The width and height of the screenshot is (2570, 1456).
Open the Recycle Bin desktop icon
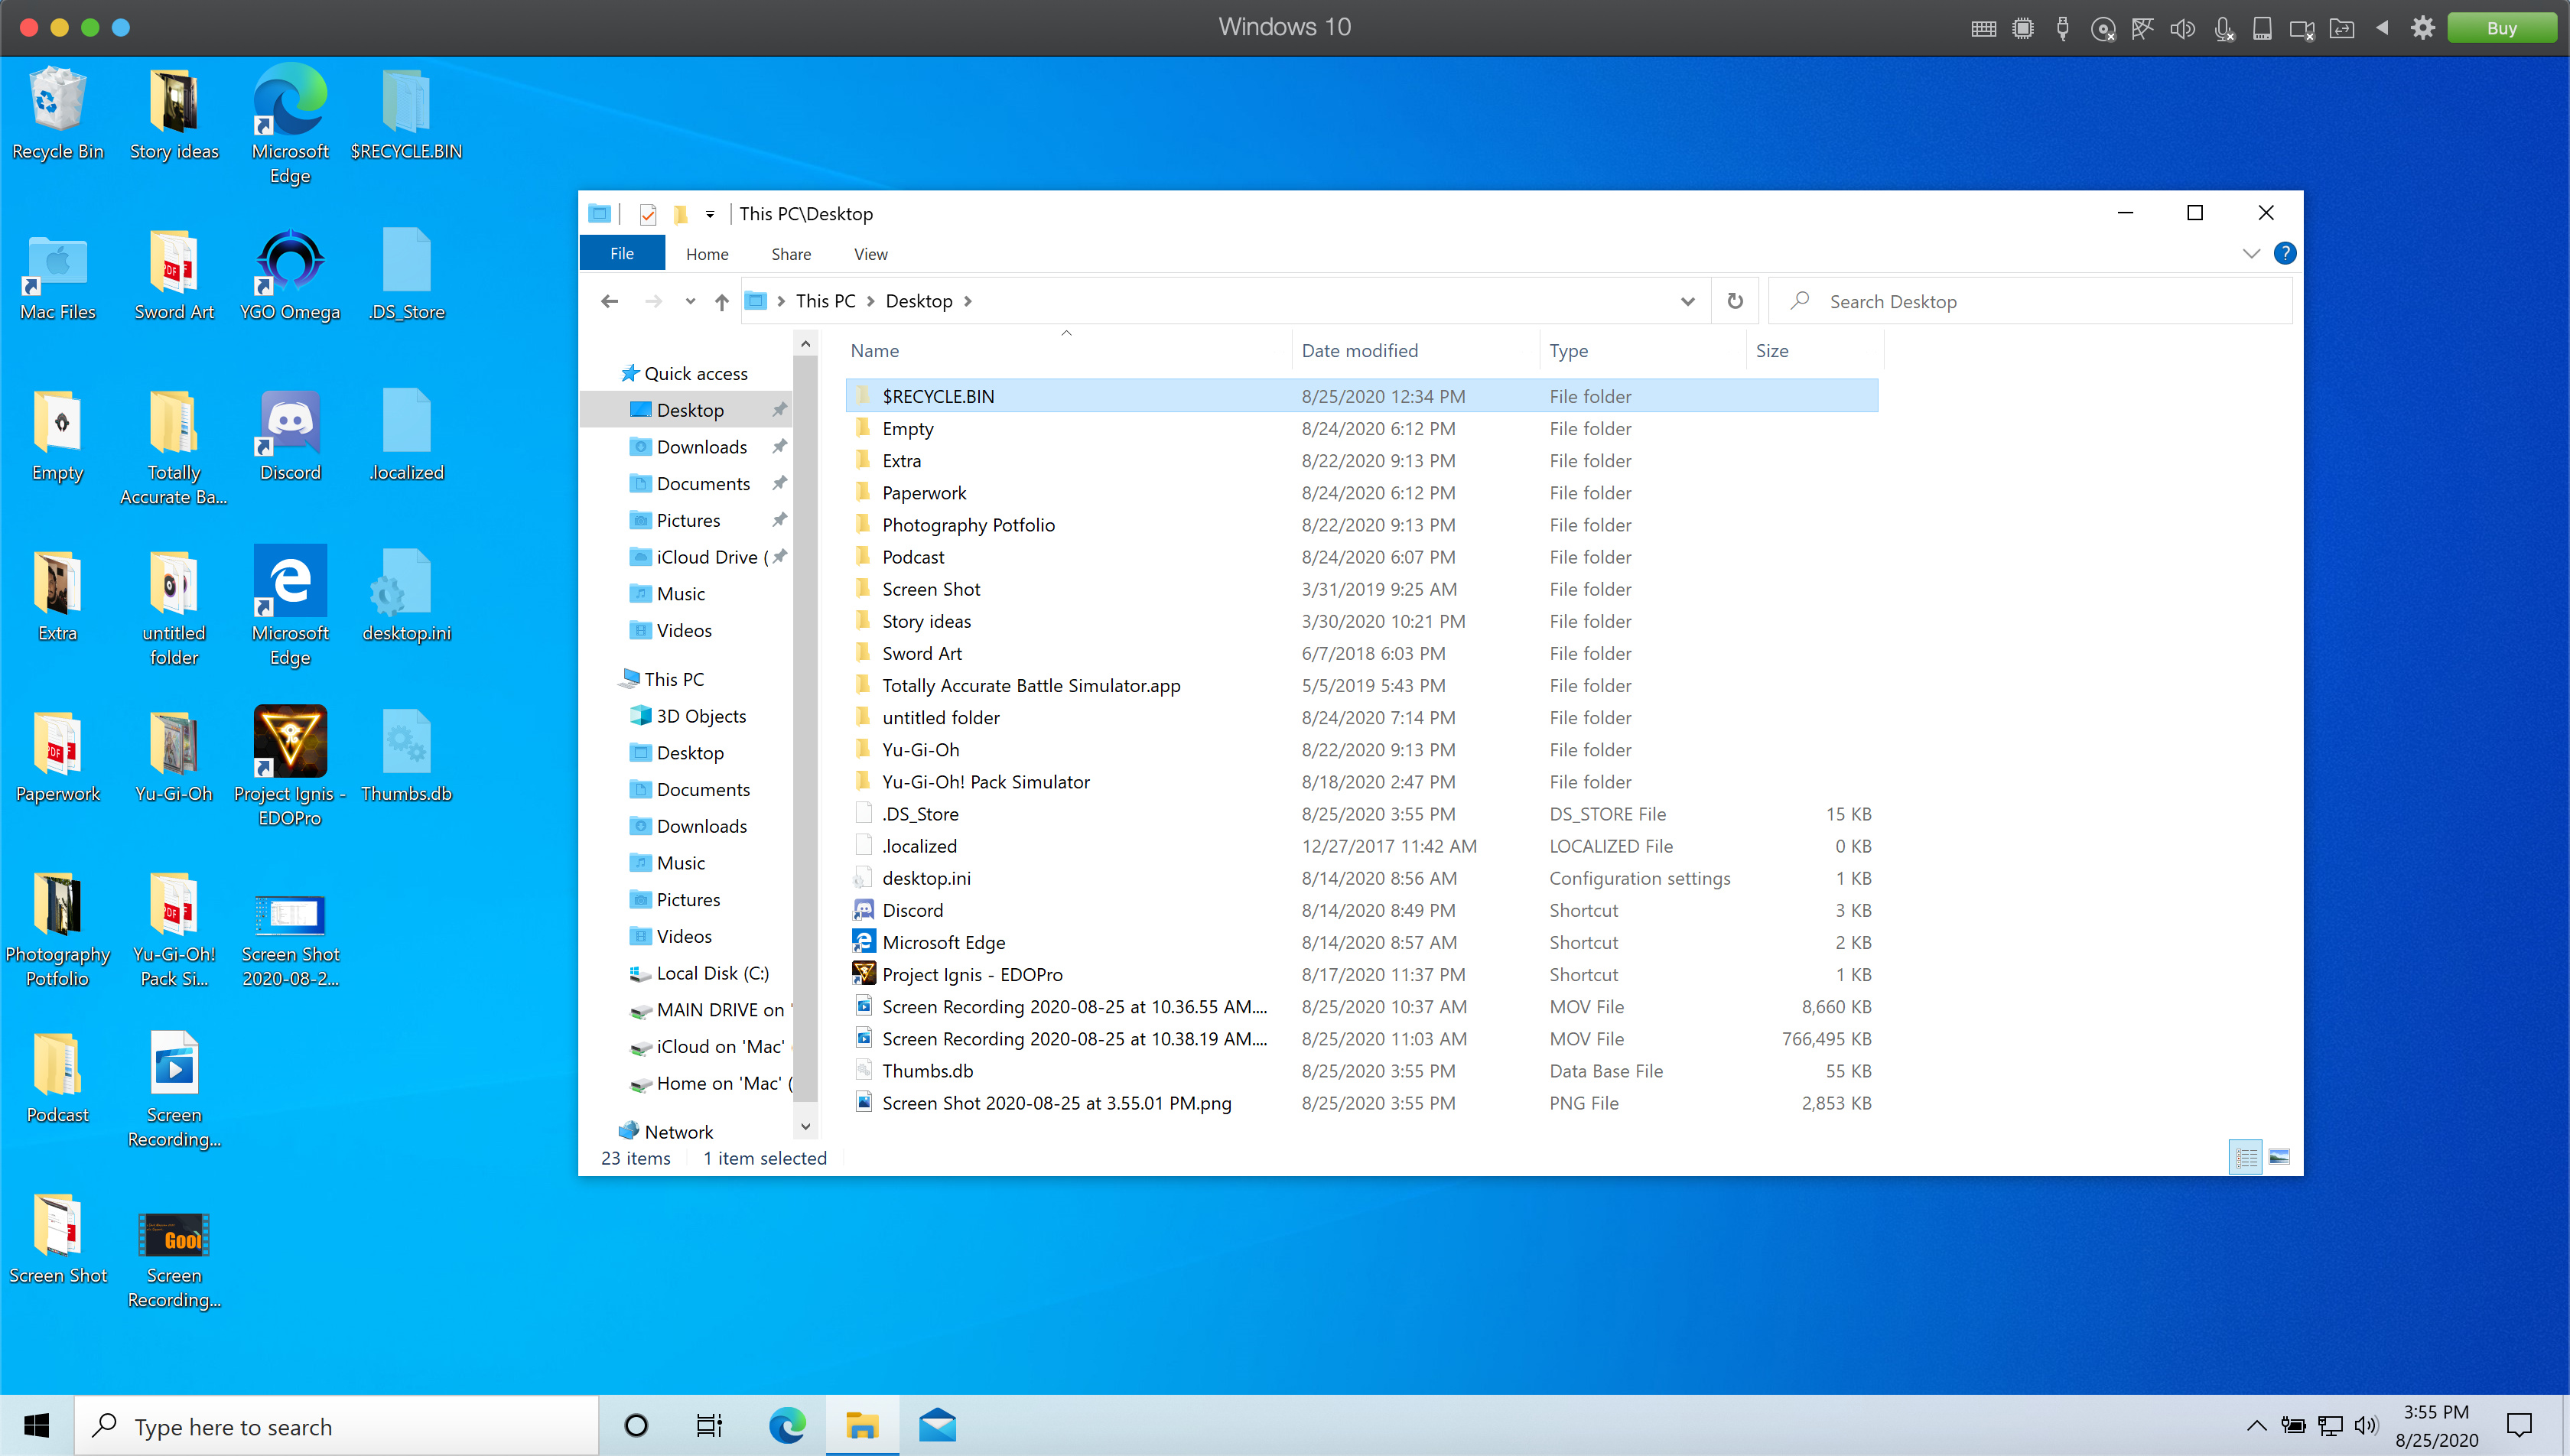[57, 113]
